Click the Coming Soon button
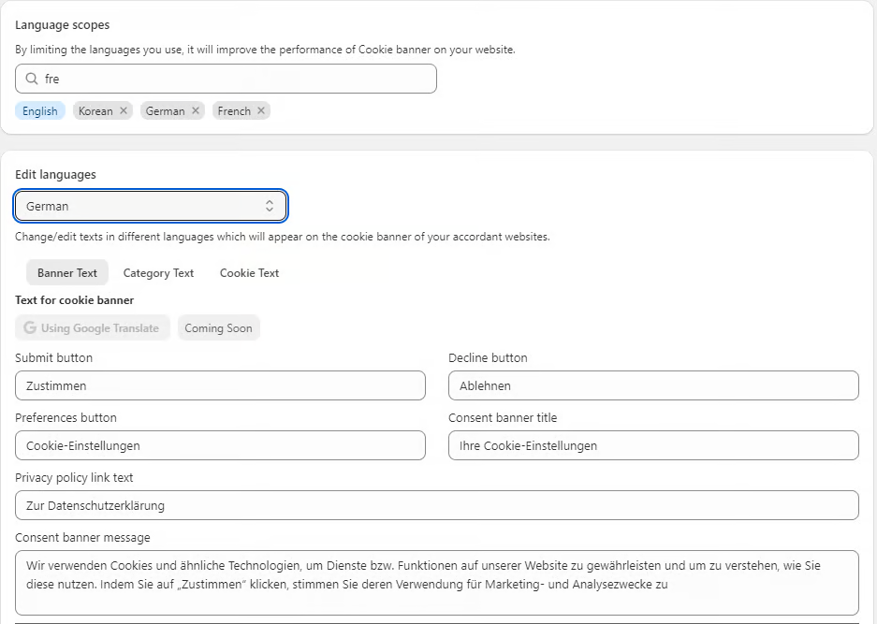 click(x=218, y=328)
